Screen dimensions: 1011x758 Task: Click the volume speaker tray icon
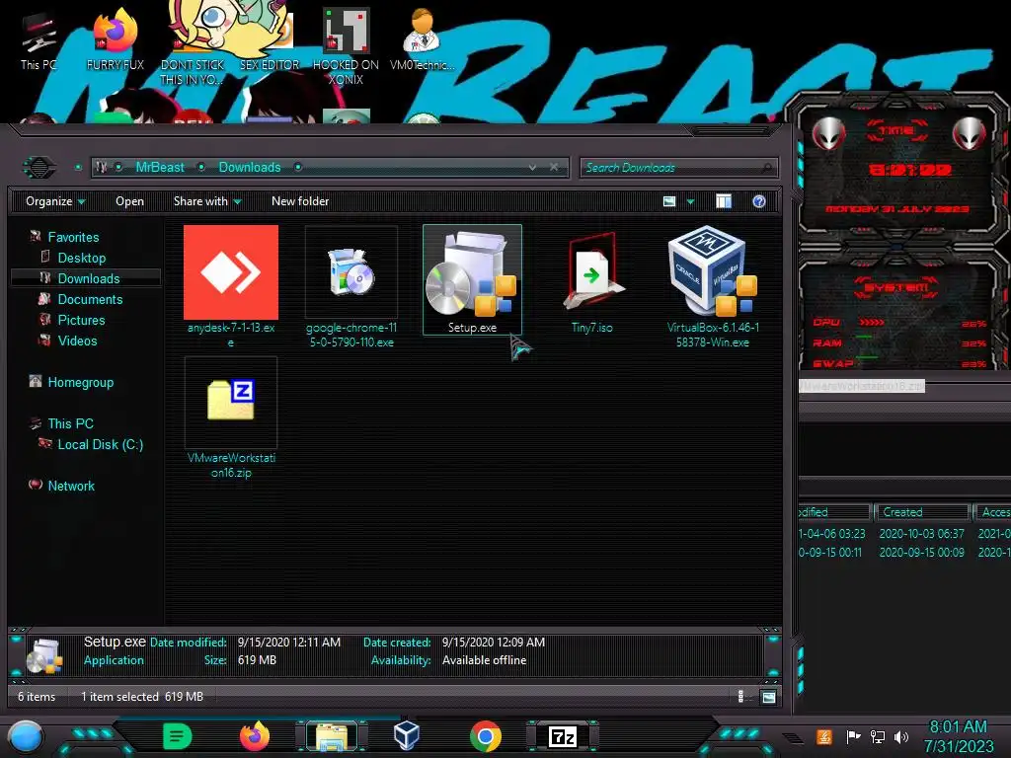pos(901,736)
